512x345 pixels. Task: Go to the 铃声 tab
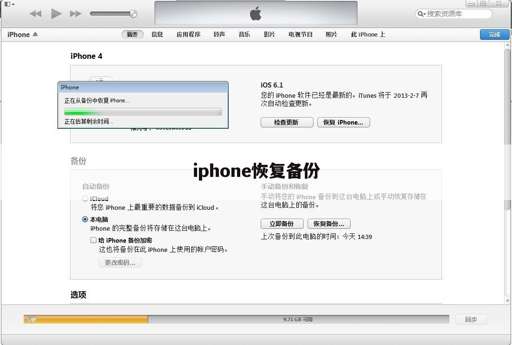coord(219,35)
